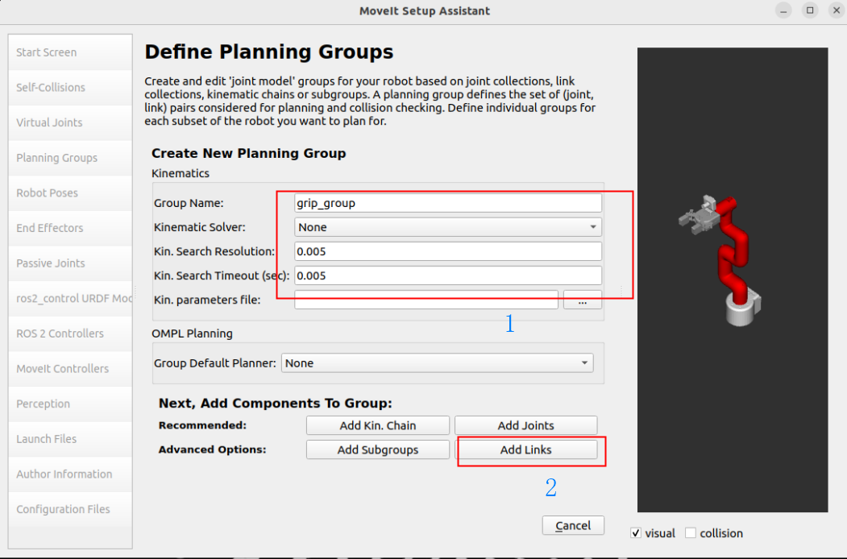Screen dimensions: 847x559
Task: Select ros2_control URDF step
Action: tap(70, 298)
